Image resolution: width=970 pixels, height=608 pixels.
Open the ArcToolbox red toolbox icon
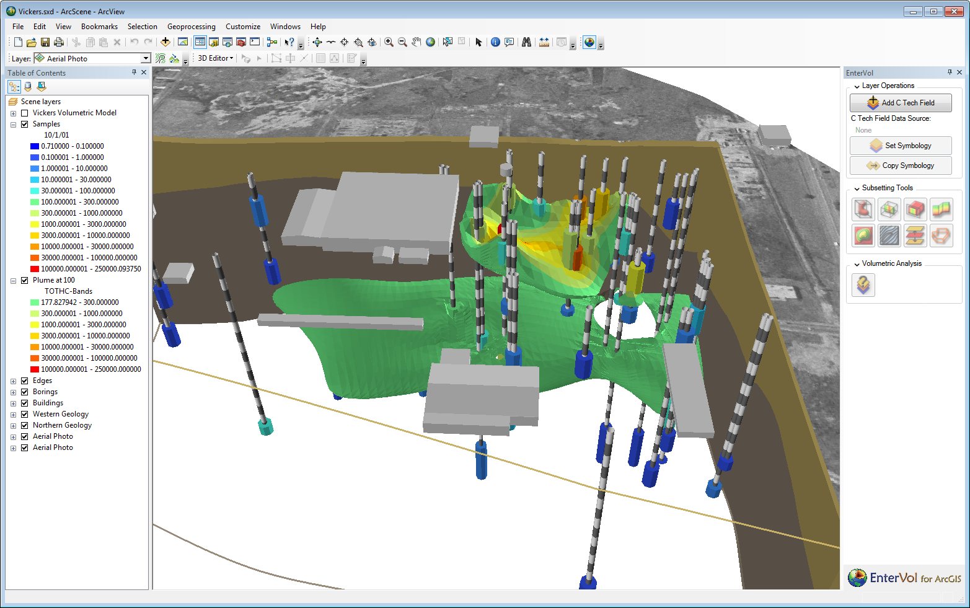coord(241,42)
